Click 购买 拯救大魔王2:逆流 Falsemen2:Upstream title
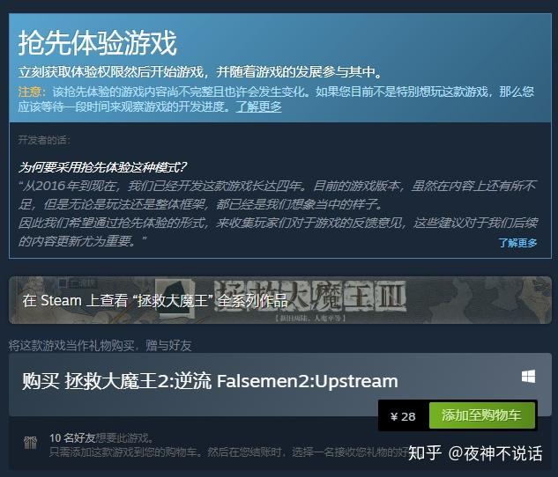The width and height of the screenshot is (558, 477). [x=210, y=381]
